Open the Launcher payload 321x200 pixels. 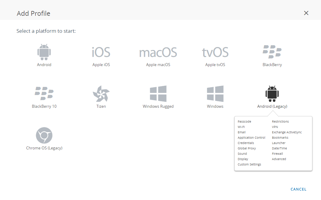[x=278, y=143]
